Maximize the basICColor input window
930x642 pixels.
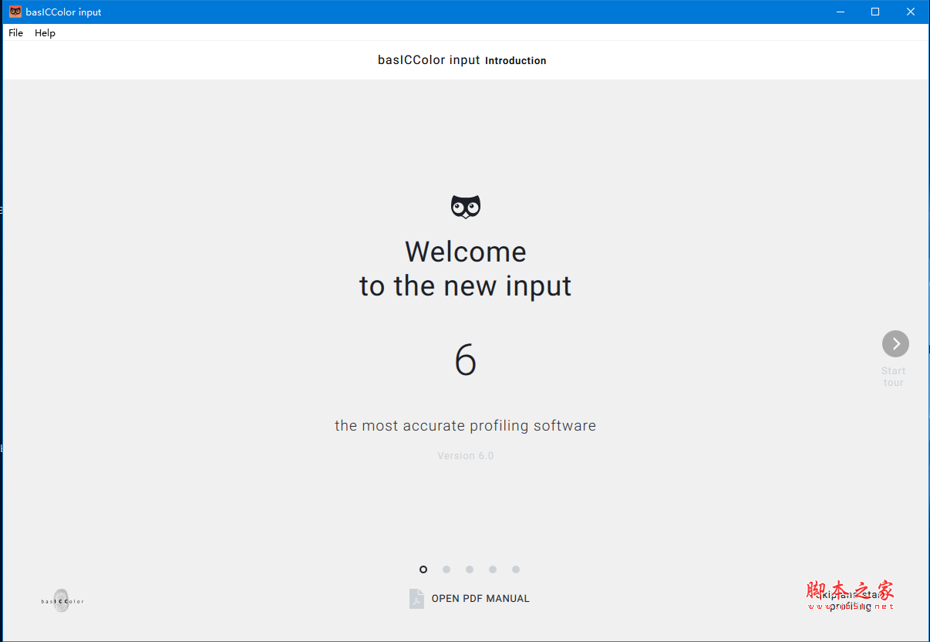(875, 12)
